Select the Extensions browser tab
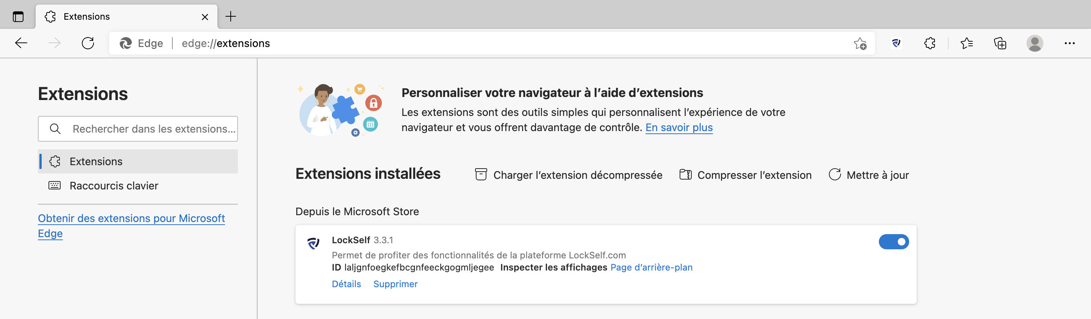The width and height of the screenshot is (1091, 319). click(x=127, y=17)
